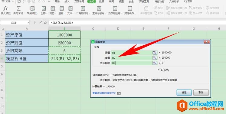Image resolution: width=226 pixels, height=114 pixels.
Task: Click the range selector icon for 折旧期限
Action: pyautogui.click(x=155, y=63)
